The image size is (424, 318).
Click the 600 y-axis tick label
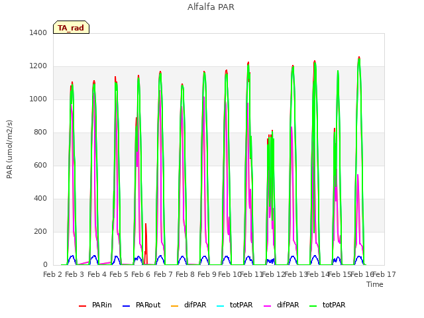coord(40,165)
